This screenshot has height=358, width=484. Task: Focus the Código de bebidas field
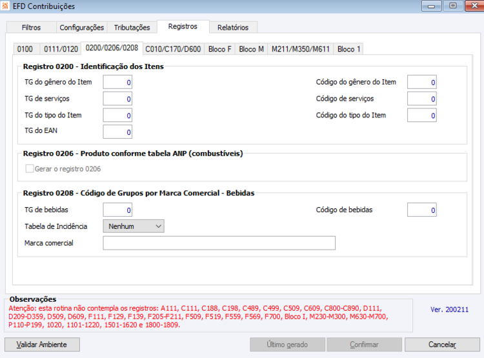(421, 210)
